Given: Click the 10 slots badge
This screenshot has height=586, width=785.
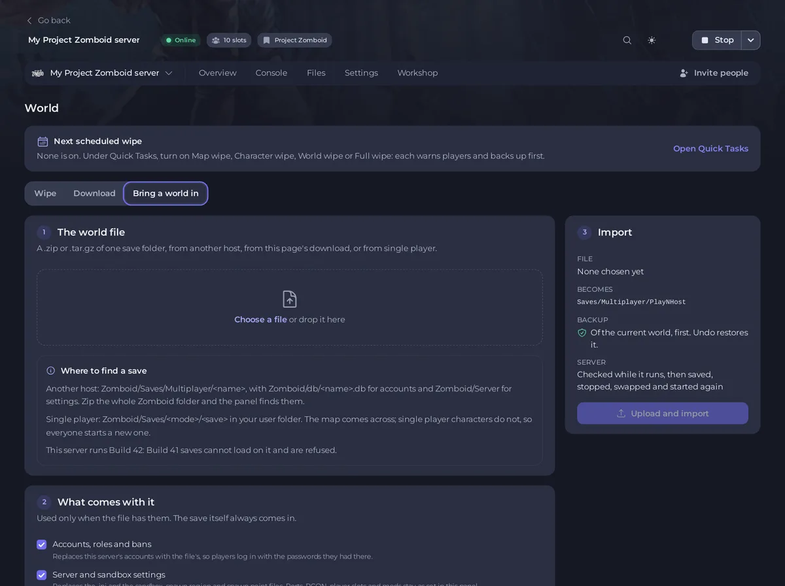Looking at the screenshot, I should pyautogui.click(x=229, y=41).
